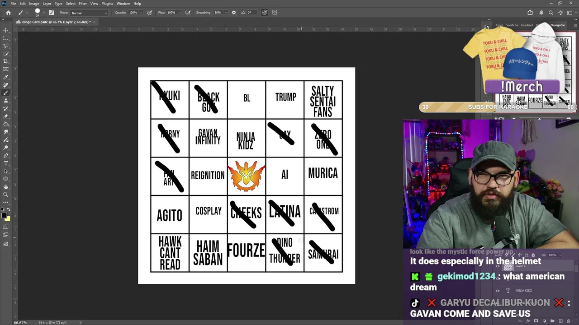Select the Rectangular Marquee tool
The image size is (579, 325).
(x=6, y=38)
